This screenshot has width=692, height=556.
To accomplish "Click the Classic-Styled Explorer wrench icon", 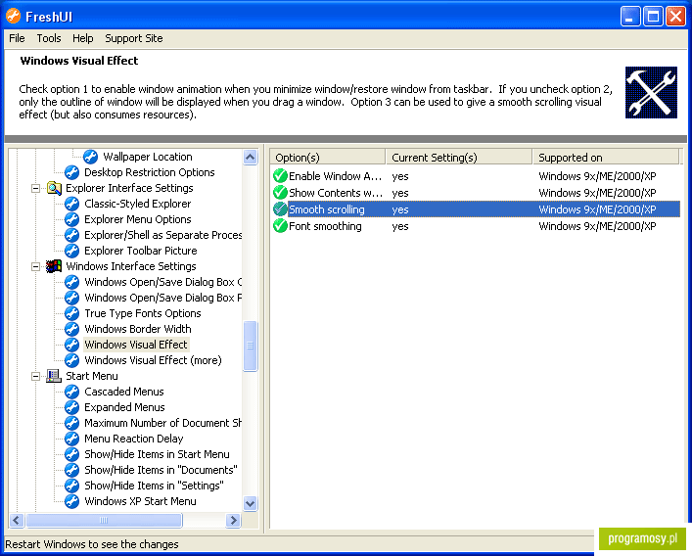I will click(x=71, y=204).
